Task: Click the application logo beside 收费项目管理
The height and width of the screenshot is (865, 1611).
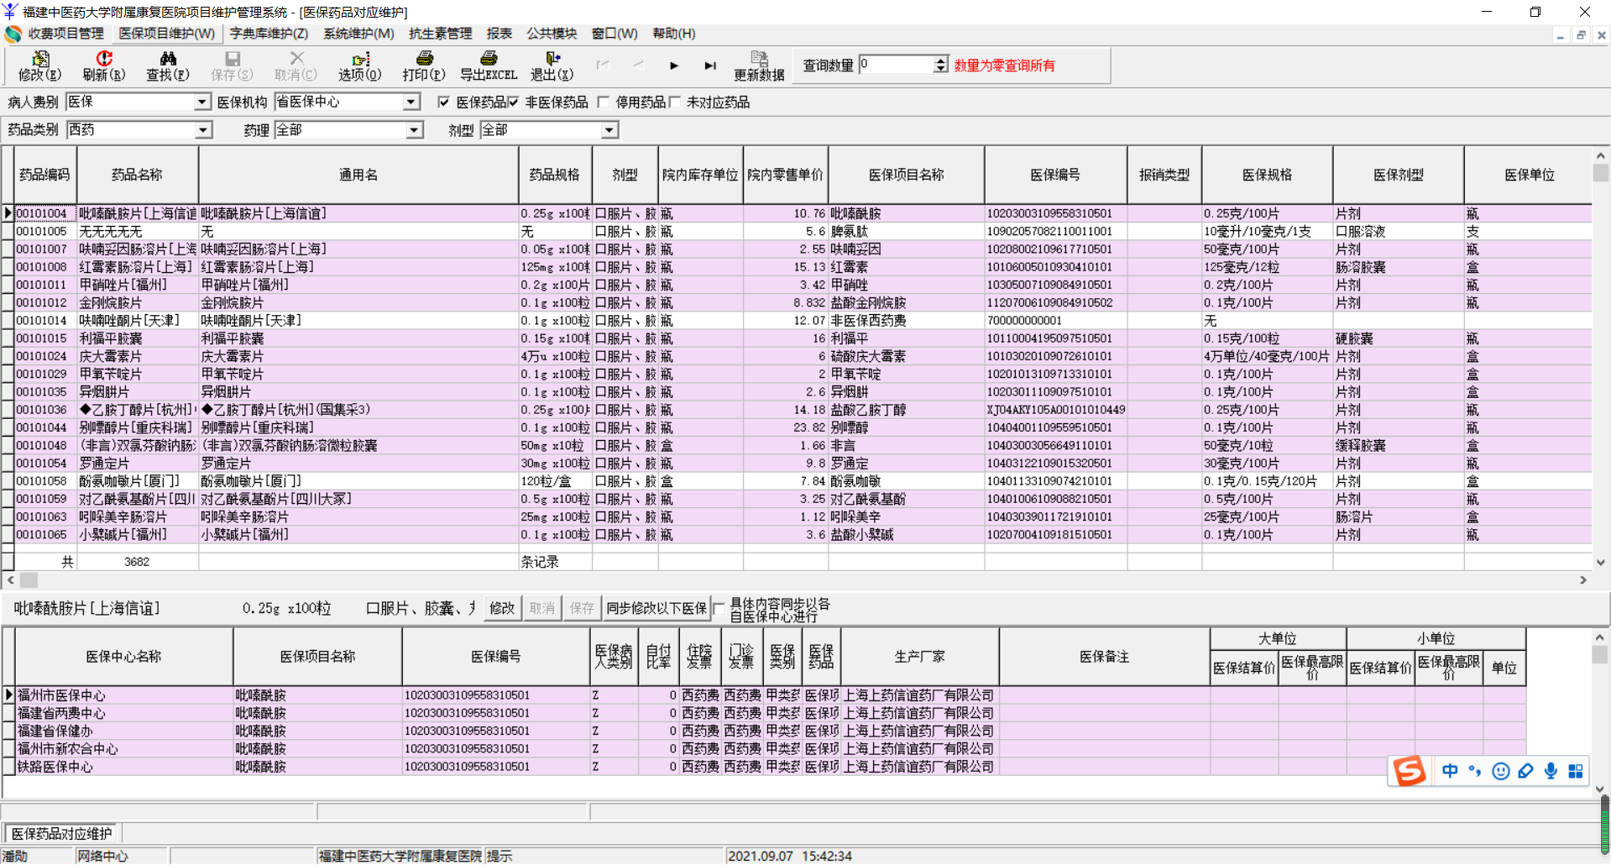Action: pos(13,34)
